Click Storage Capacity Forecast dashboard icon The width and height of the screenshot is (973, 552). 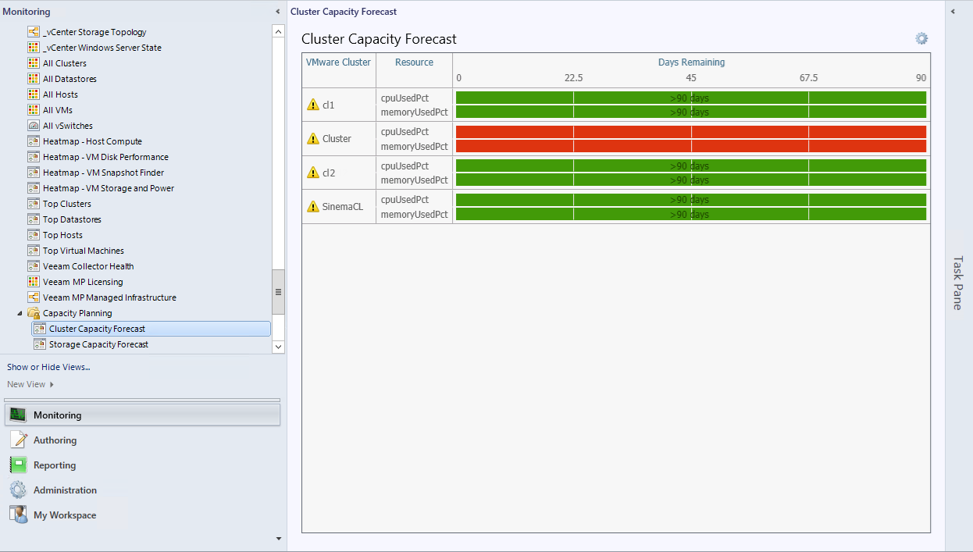pyautogui.click(x=40, y=344)
